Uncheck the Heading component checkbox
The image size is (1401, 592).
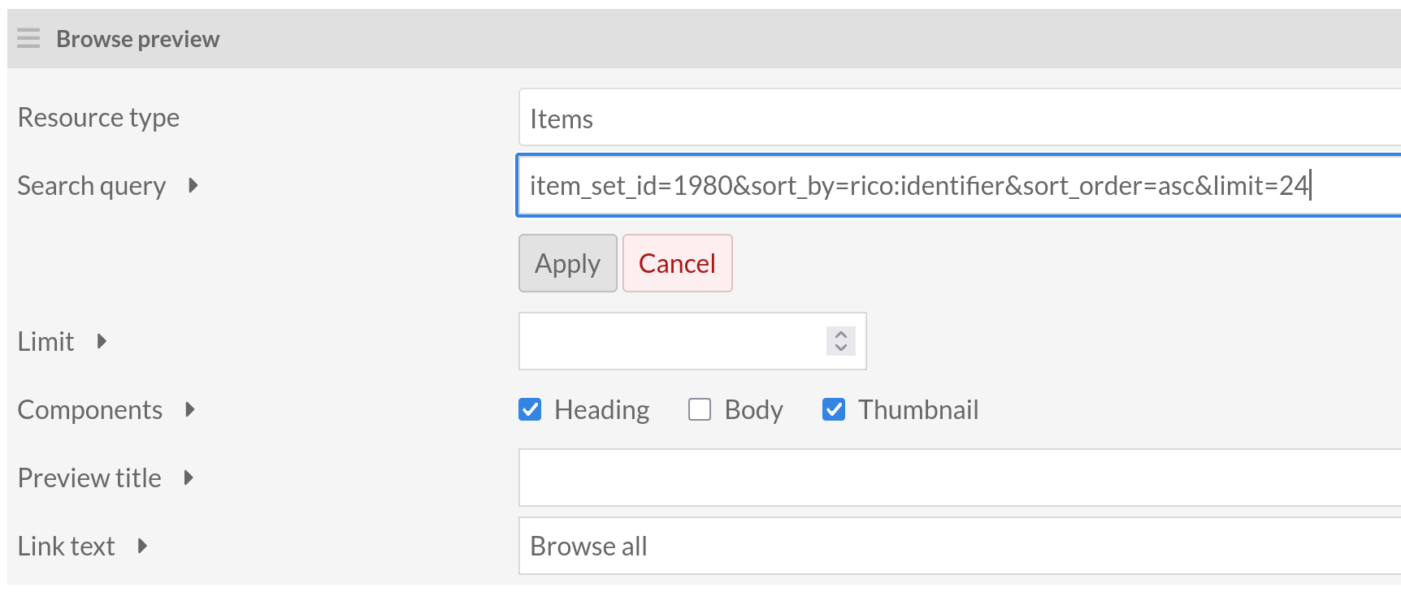click(x=530, y=409)
